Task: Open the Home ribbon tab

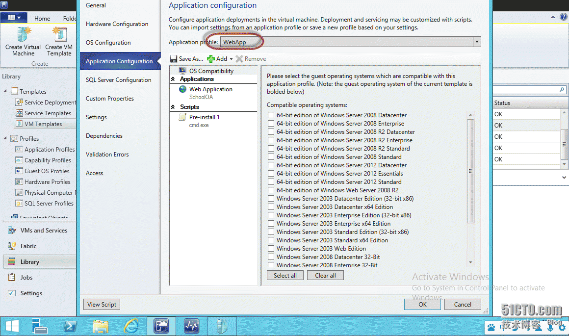Action: [42, 18]
